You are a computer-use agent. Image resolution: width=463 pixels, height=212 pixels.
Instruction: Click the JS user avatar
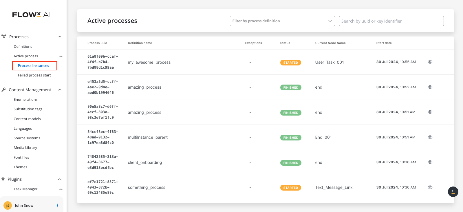click(8, 206)
